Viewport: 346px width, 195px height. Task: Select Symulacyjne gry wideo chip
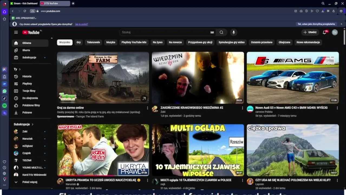pos(231,42)
